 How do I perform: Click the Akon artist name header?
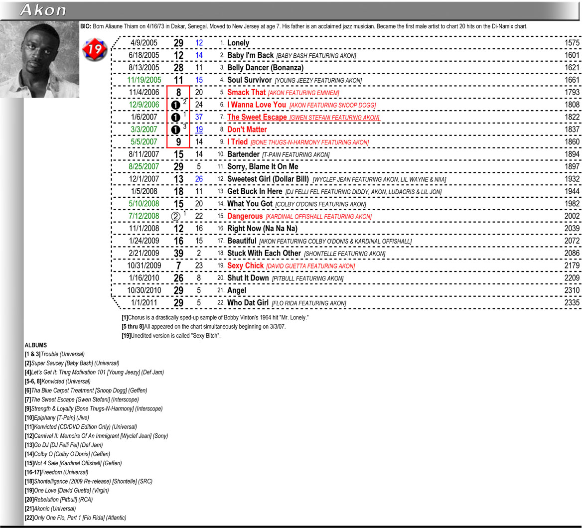(43, 10)
